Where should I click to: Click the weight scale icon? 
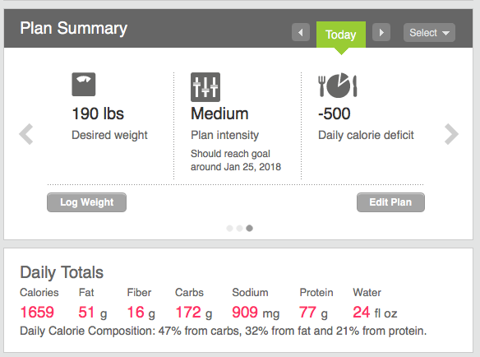pyautogui.click(x=84, y=84)
